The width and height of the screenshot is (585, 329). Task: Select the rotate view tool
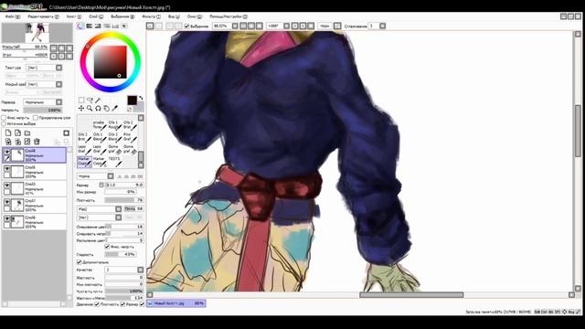(x=98, y=108)
